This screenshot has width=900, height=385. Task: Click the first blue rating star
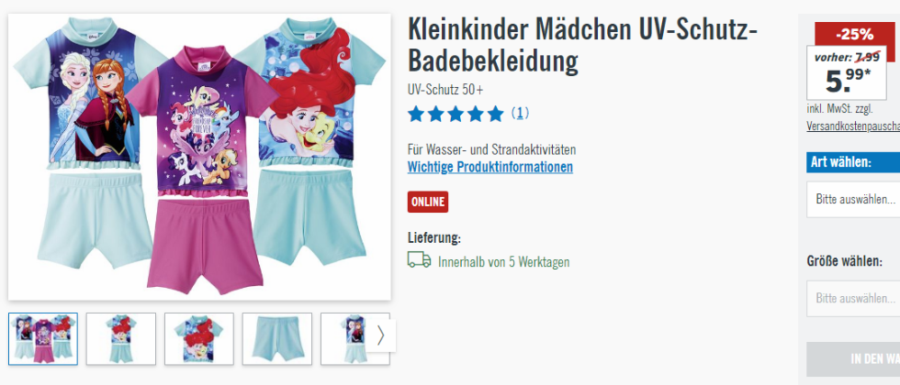(x=416, y=115)
